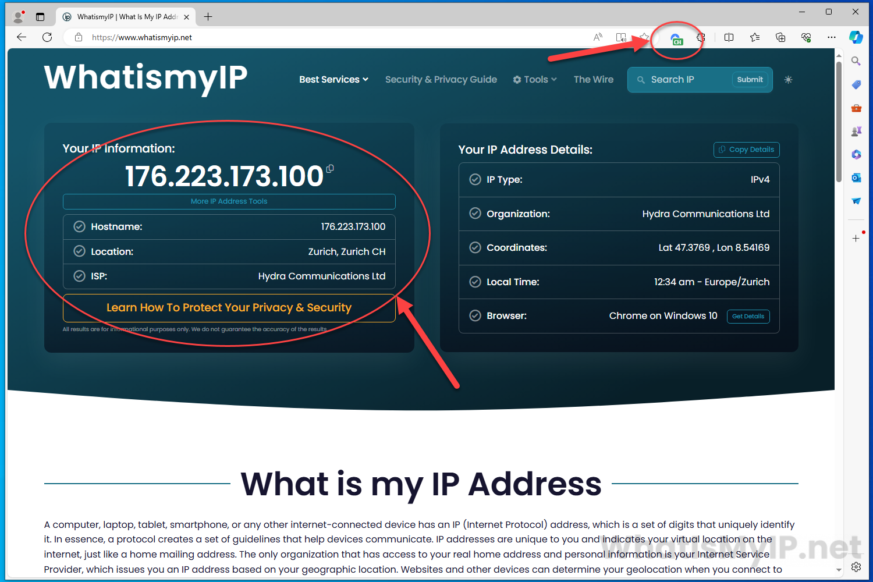Screen dimensions: 873x582
Task: Copy the IP address details
Action: (747, 150)
